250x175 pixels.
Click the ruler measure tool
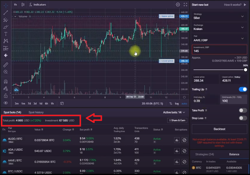coord(6,65)
